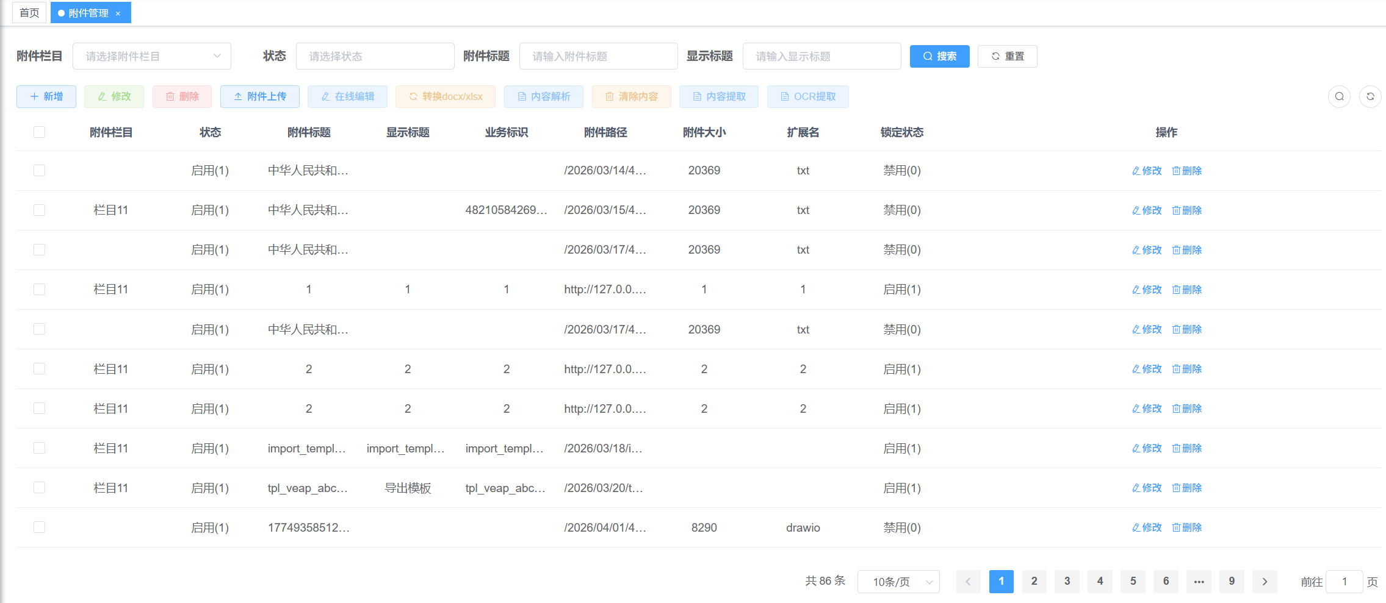Click the 48210584269… business ID cell

[507, 210]
